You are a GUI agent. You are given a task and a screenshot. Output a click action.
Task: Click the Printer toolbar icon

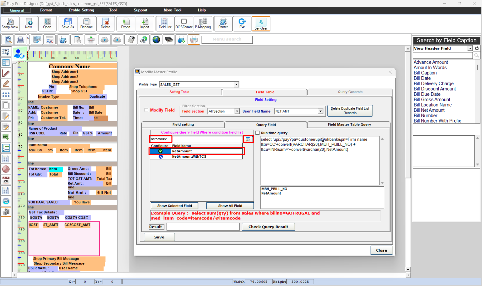(x=223, y=24)
